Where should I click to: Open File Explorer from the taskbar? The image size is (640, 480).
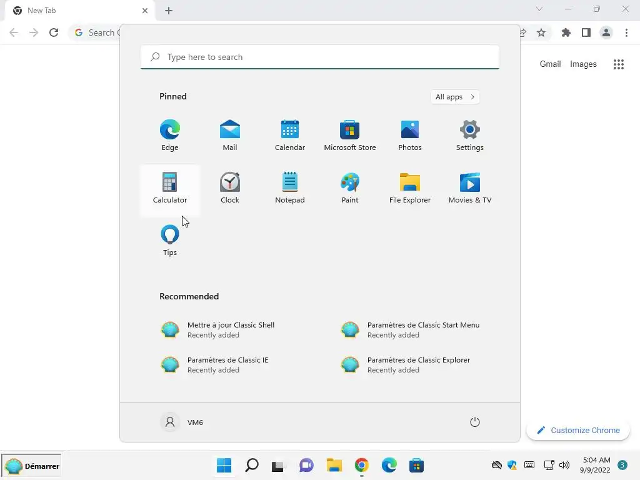coord(334,465)
